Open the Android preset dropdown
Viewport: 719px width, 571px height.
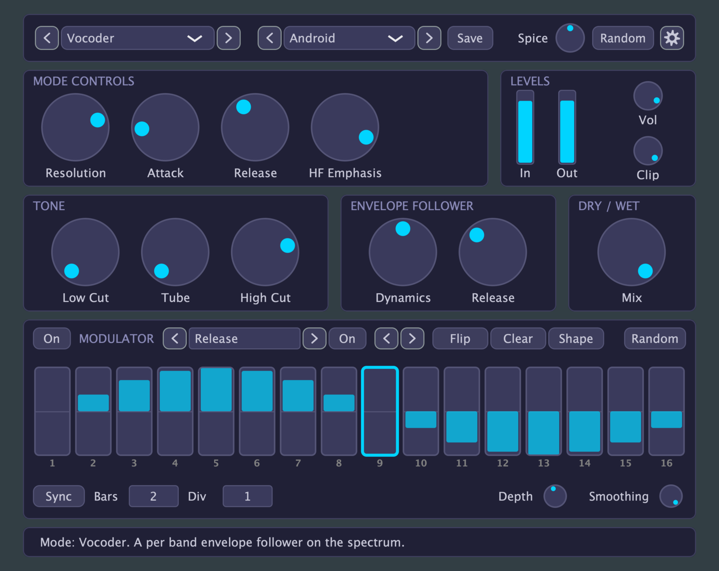[x=350, y=38]
